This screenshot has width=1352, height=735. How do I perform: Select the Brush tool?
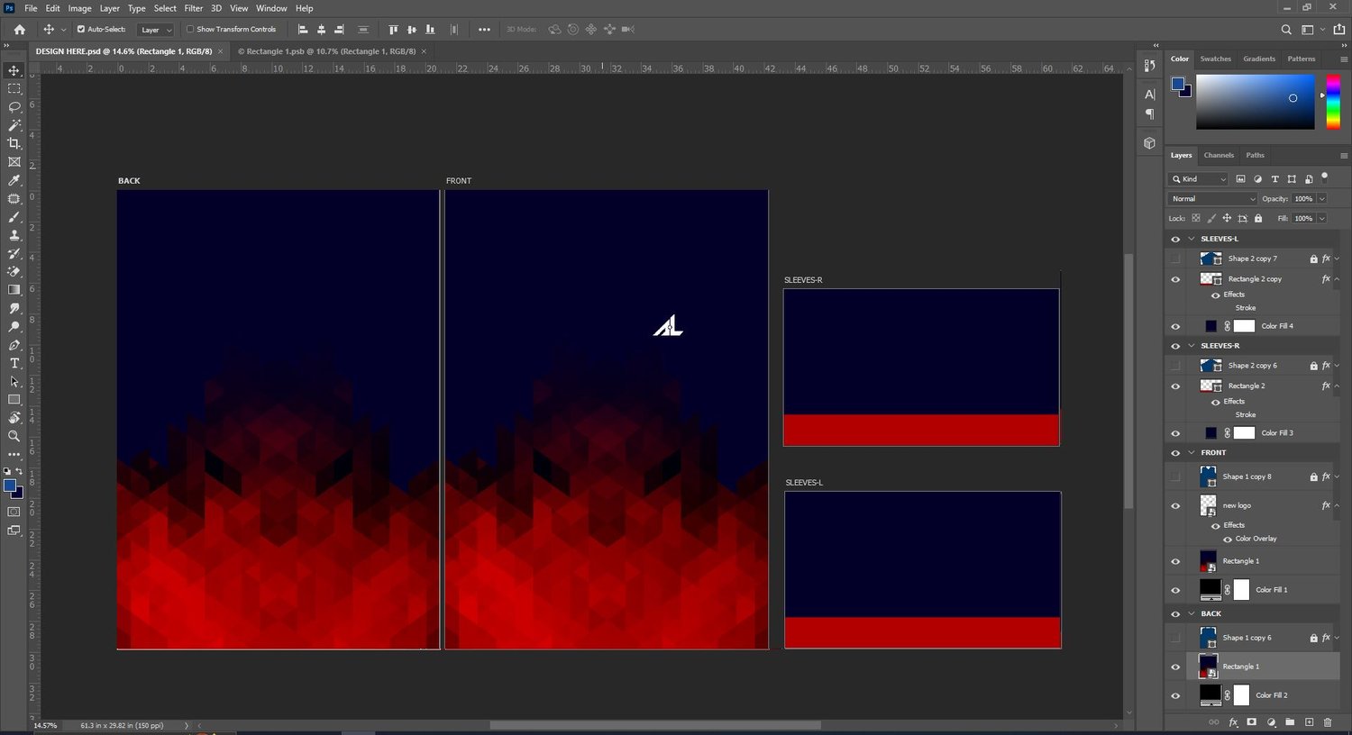pos(14,217)
